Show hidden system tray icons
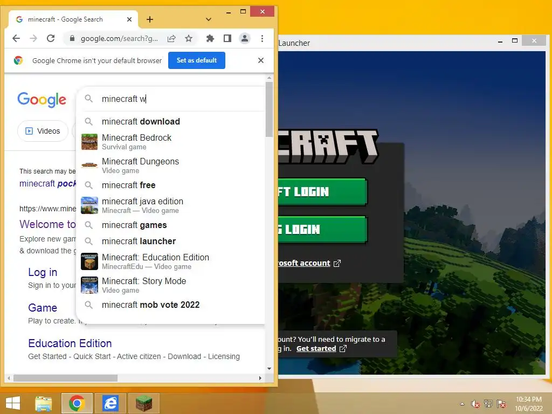Image resolution: width=552 pixels, height=414 pixels. pos(462,404)
